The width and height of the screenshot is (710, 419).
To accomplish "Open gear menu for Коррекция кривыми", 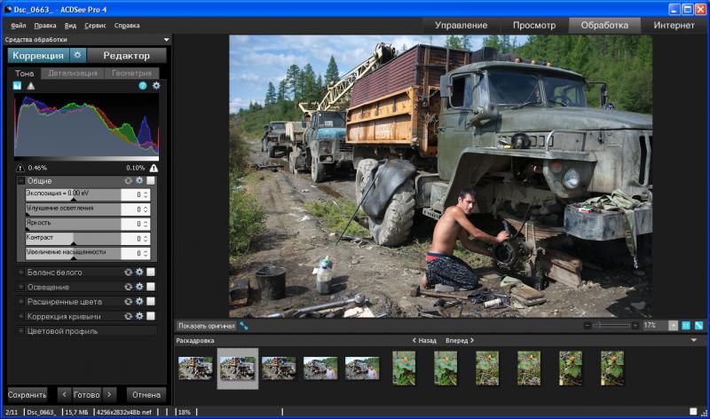I will 139,316.
